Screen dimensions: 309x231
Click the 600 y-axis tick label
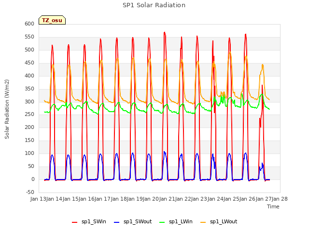29,24
